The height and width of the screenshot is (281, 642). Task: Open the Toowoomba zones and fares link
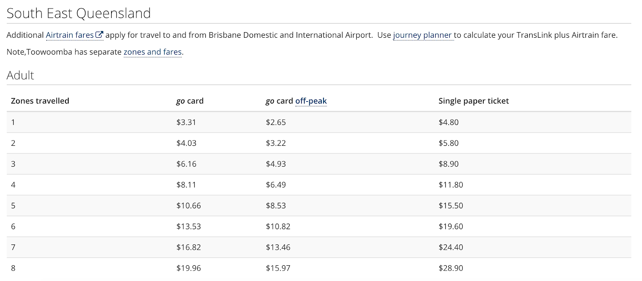point(152,52)
